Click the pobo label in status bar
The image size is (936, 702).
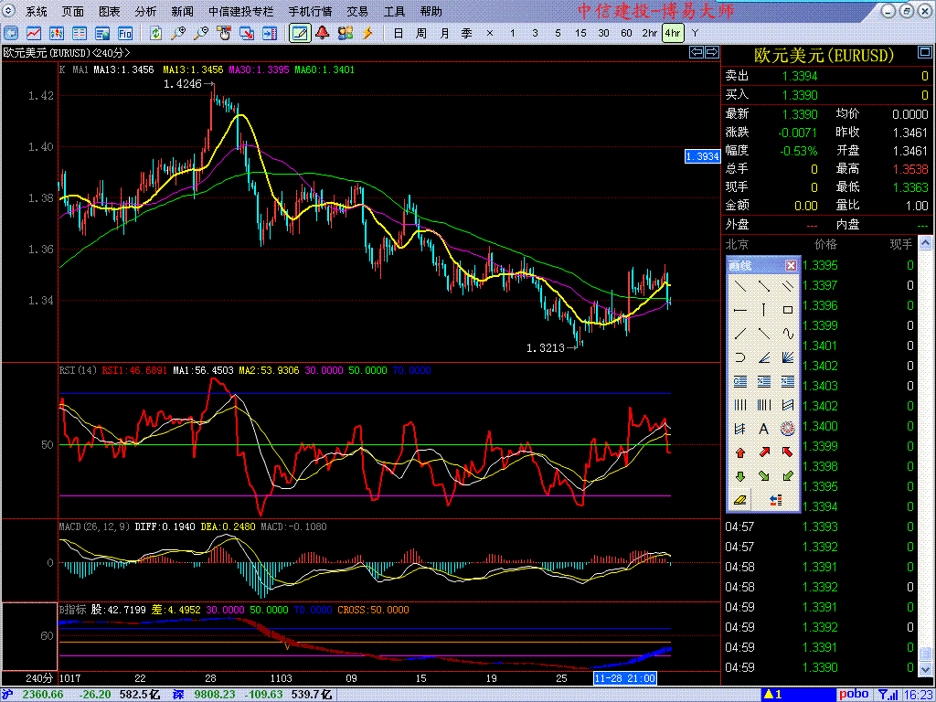pyautogui.click(x=854, y=695)
